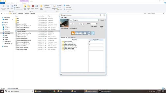The width and height of the screenshot is (166, 93).
Task: Open the File tab in Explorer
Action: [x=2, y=3]
